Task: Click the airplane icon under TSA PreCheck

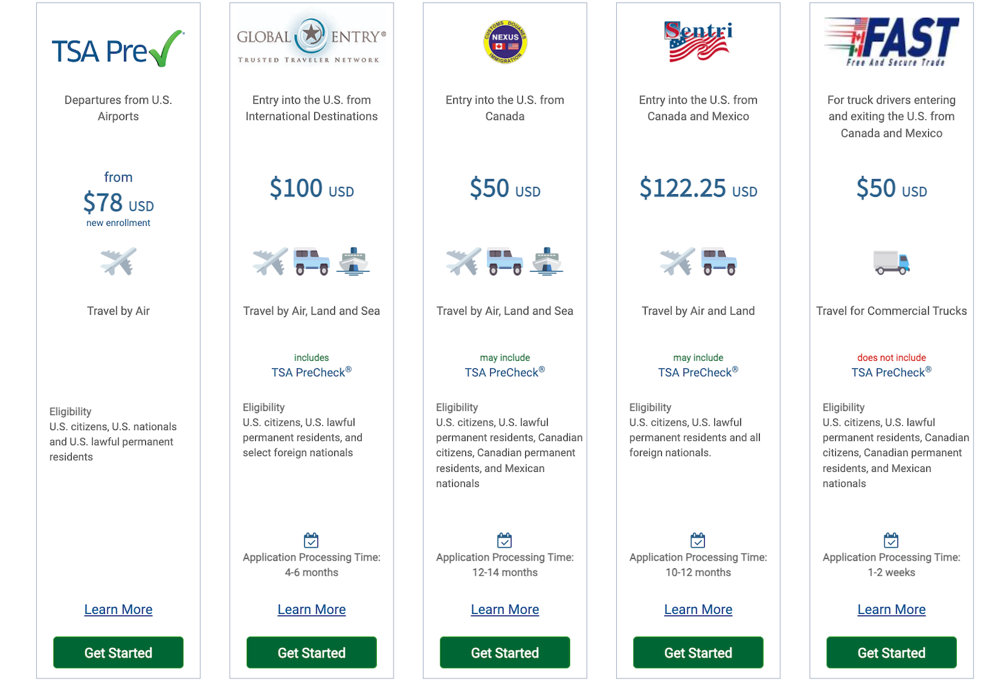Action: [119, 261]
